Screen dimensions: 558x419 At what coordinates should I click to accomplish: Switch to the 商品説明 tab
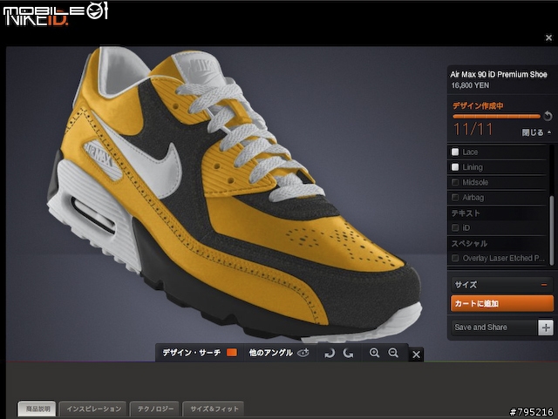coord(37,409)
